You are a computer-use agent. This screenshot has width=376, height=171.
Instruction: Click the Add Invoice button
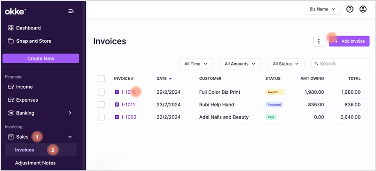click(349, 41)
